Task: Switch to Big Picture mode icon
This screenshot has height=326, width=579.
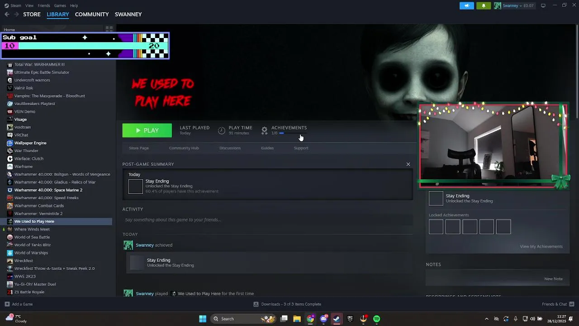Action: 543,5
